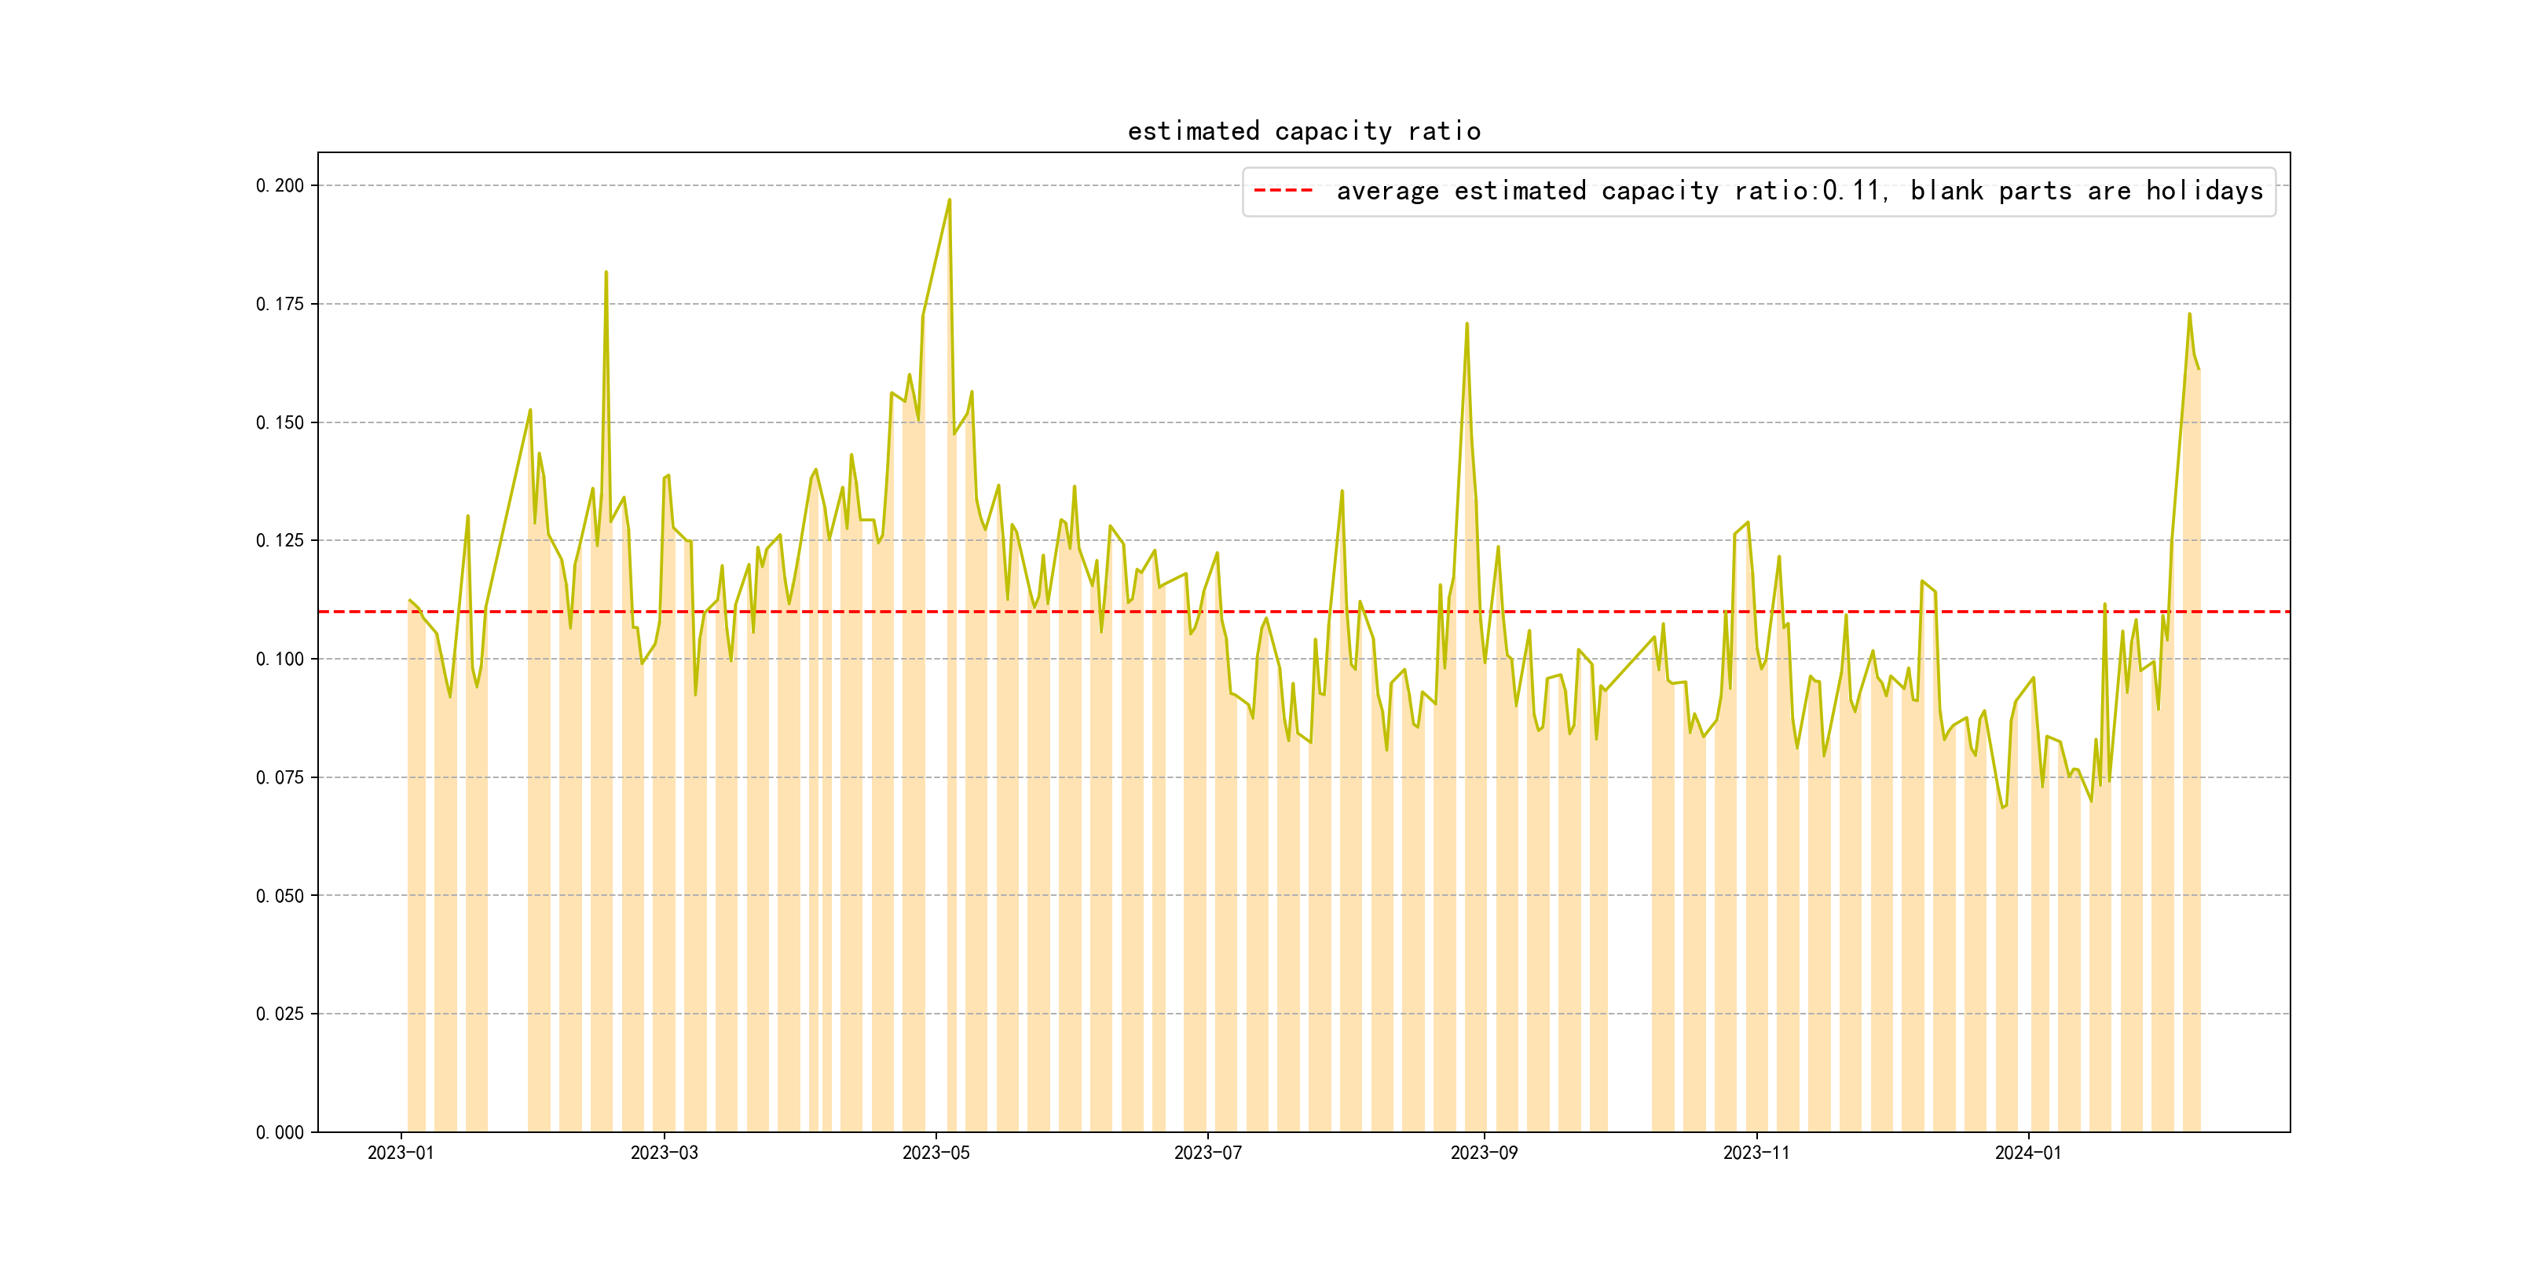The width and height of the screenshot is (2545, 1272).
Task: Click the highest peak of the line near 2023-05
Action: coord(950,199)
